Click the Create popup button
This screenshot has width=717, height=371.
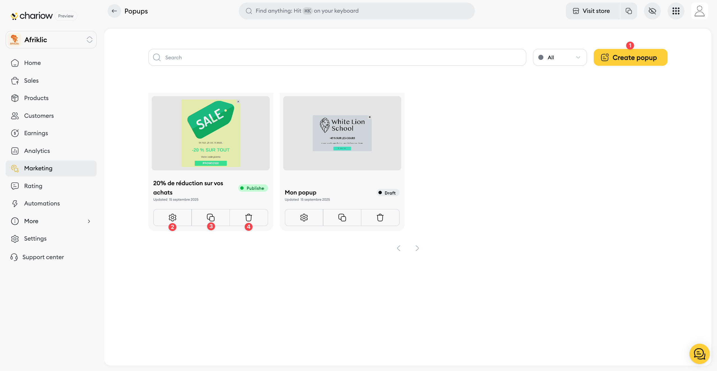point(630,57)
